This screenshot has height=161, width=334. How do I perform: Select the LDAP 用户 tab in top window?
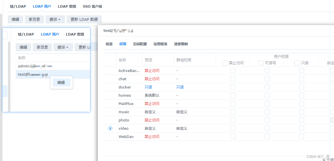42,6
